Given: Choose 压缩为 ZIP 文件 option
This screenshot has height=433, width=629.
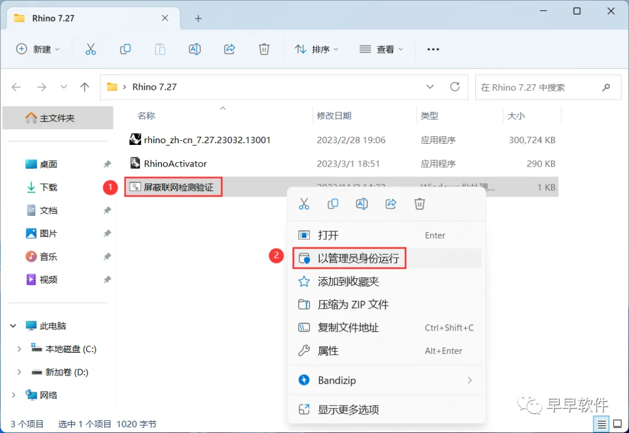Looking at the screenshot, I should tap(387, 305).
